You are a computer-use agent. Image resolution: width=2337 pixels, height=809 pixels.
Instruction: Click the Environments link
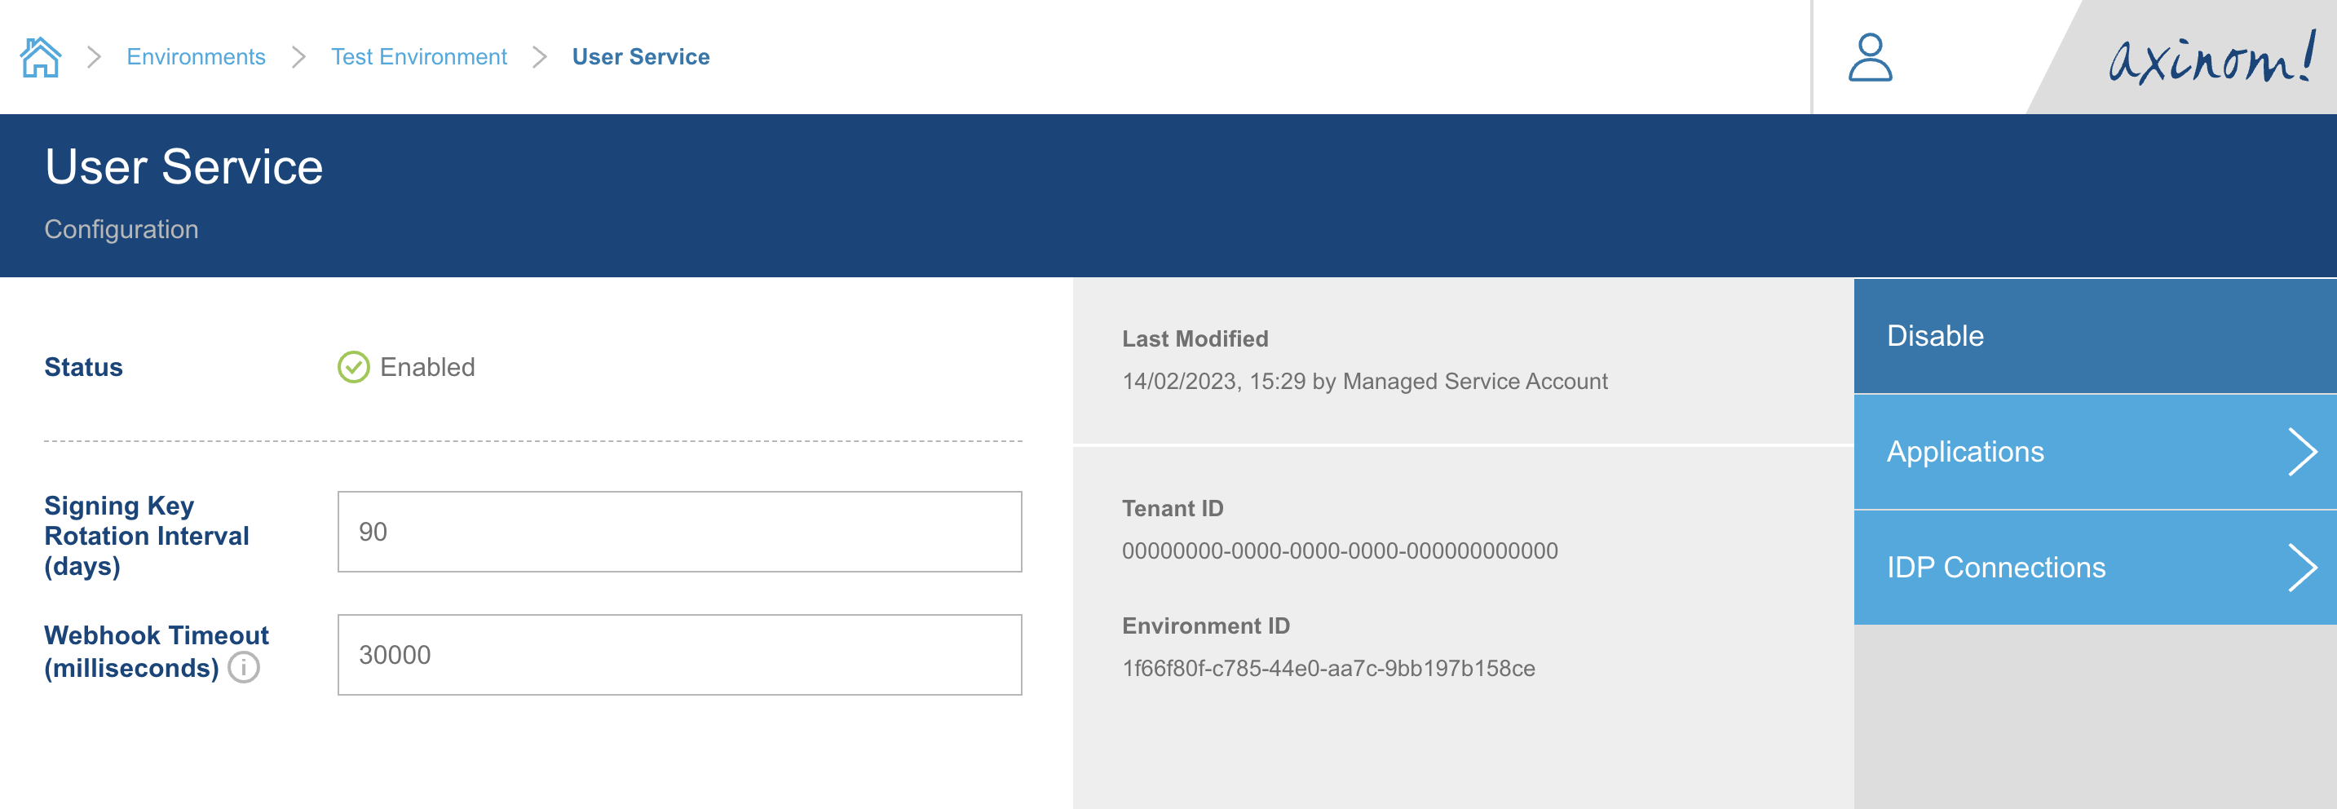(196, 56)
